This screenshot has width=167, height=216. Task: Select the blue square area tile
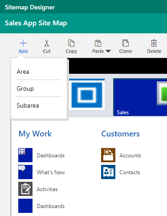(x=87, y=94)
